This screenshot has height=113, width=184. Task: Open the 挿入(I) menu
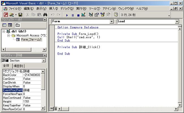pos(53,8)
